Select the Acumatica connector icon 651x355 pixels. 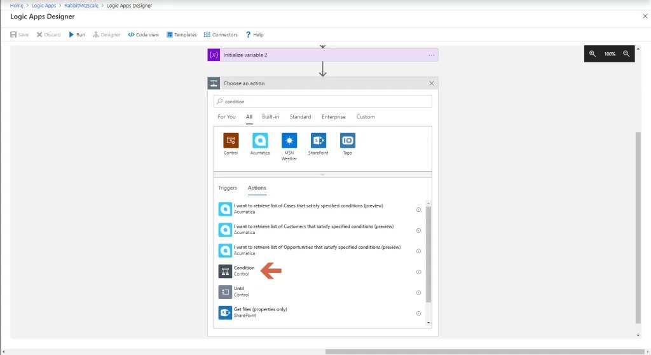click(x=260, y=141)
